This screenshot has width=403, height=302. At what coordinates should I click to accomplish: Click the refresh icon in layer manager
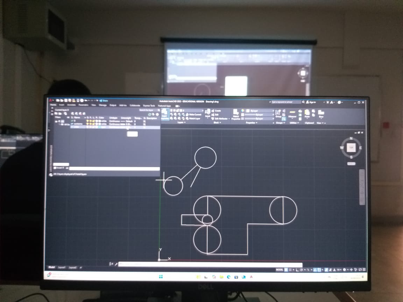click(150, 114)
